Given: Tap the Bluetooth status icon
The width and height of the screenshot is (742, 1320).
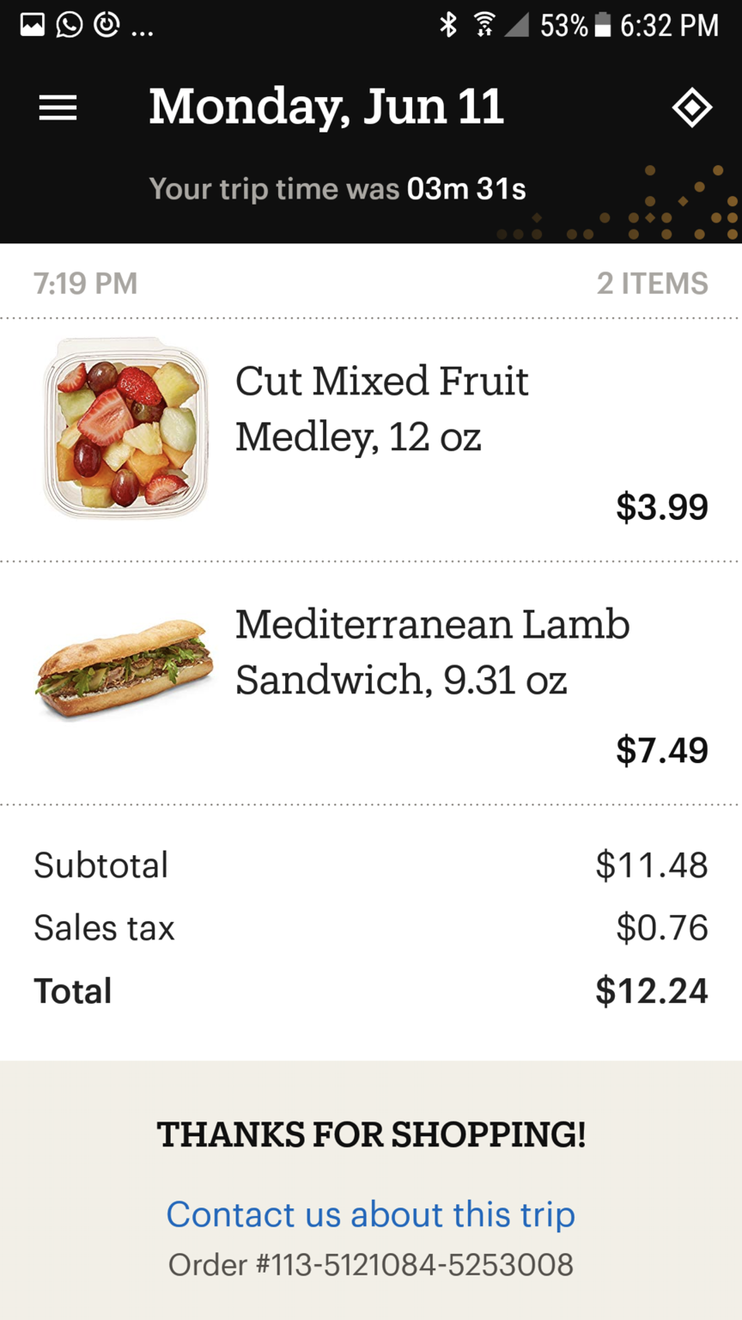Looking at the screenshot, I should [447, 26].
